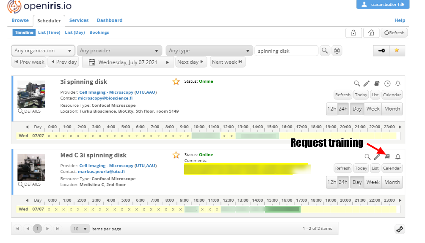Open the Help link
Screen dimensions: 425x243
coord(400,20)
